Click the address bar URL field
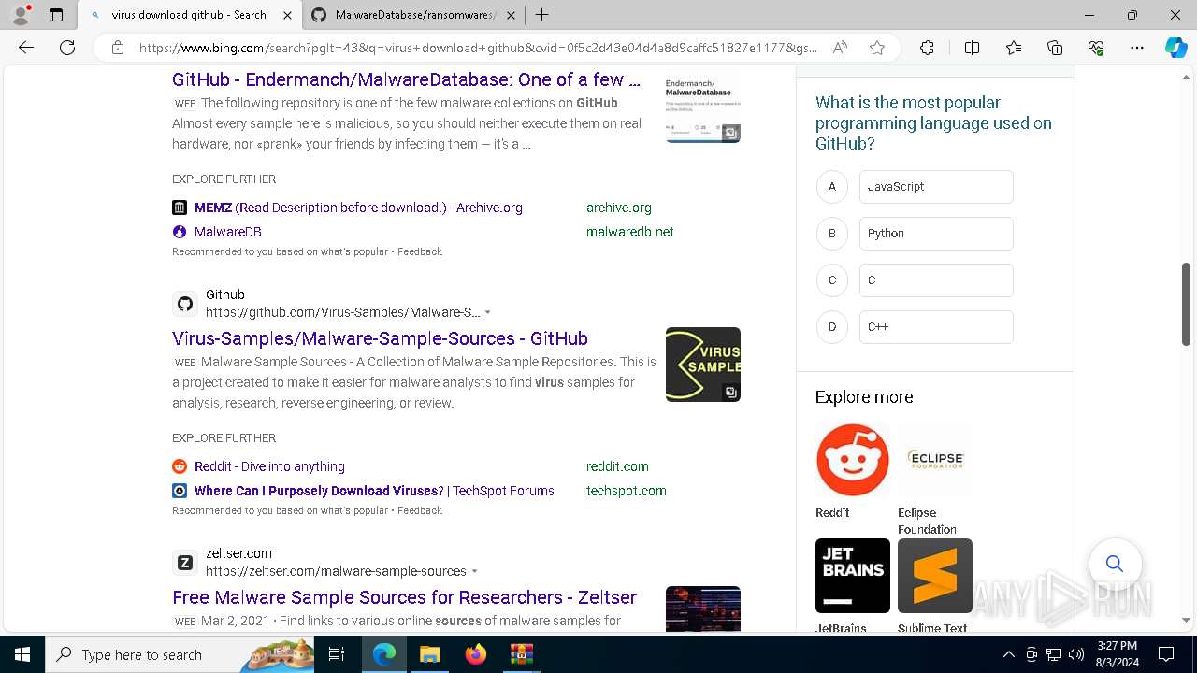This screenshot has width=1197, height=673. [478, 48]
